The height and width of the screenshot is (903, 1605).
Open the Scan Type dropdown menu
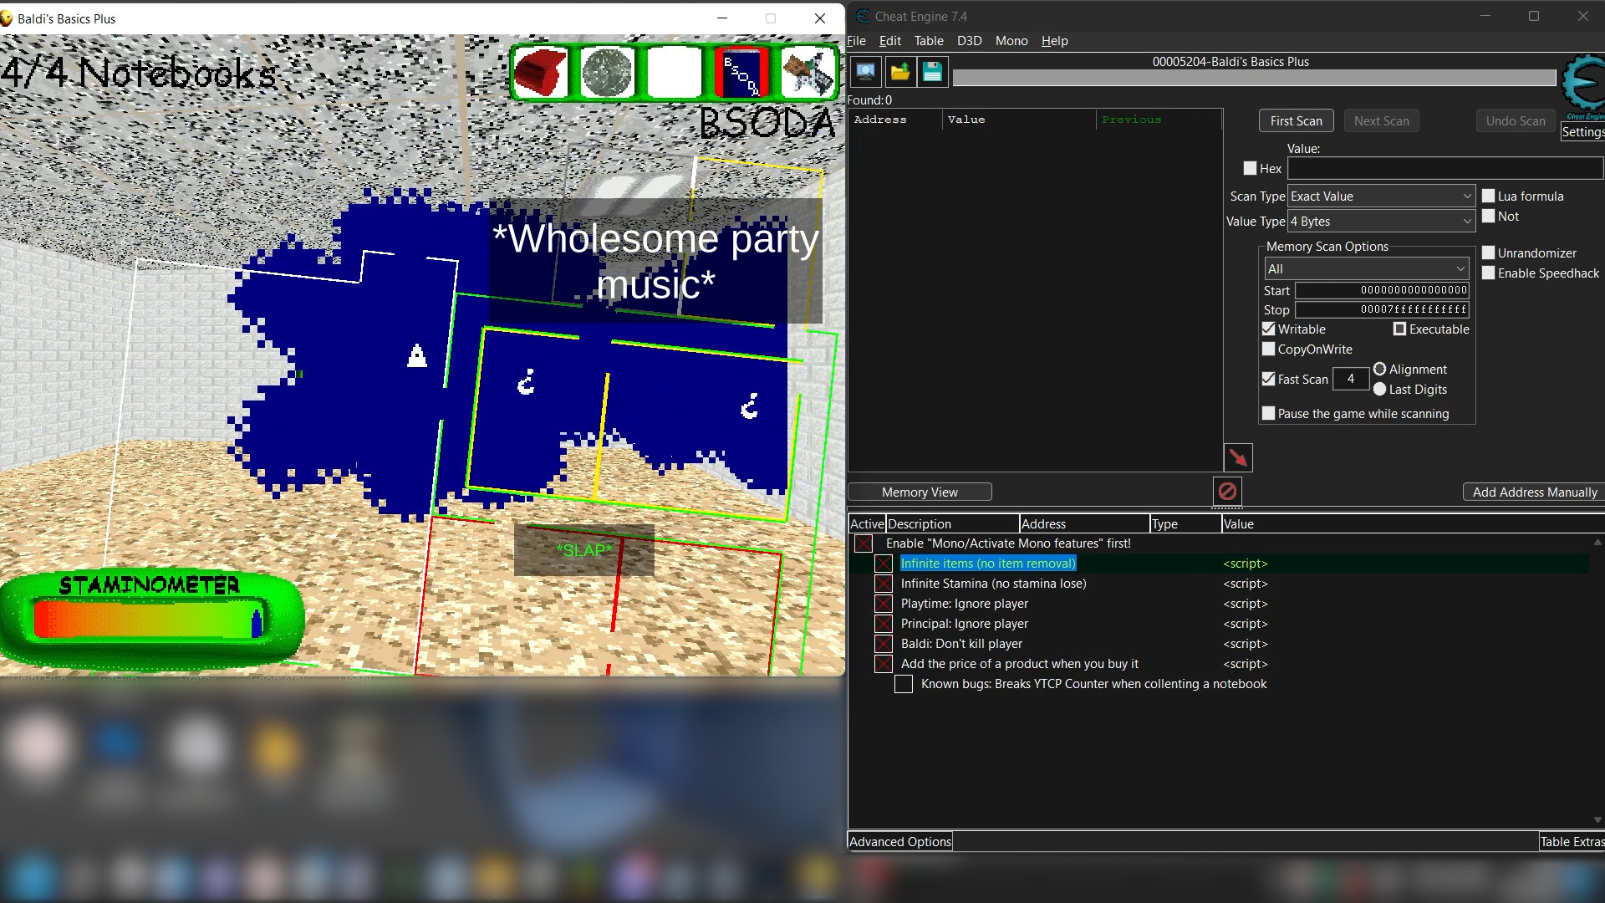[1379, 196]
